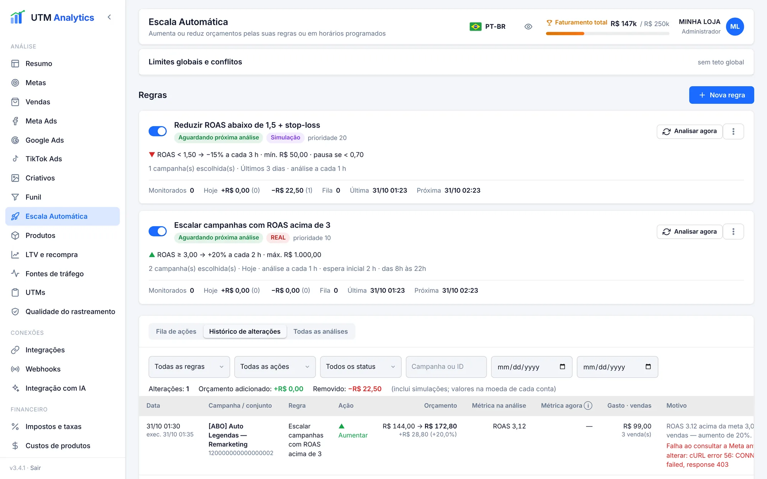Viewport: 767px width, 479px height.
Task: Collapse the sidebar with the chevron
Action: 109,17
